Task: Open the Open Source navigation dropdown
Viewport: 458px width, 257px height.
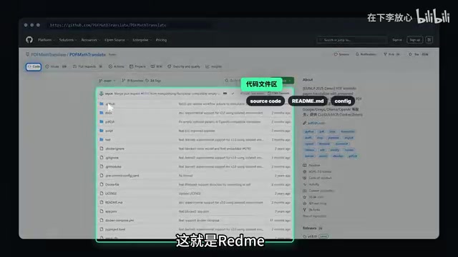Action: click(x=116, y=40)
